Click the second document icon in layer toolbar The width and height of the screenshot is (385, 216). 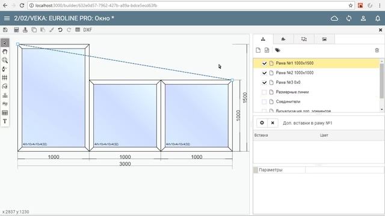[267, 50]
